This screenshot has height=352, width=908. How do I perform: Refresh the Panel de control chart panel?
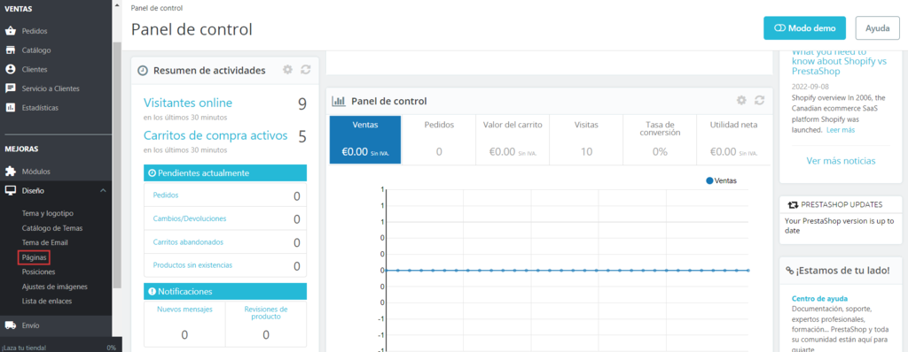[x=760, y=101]
